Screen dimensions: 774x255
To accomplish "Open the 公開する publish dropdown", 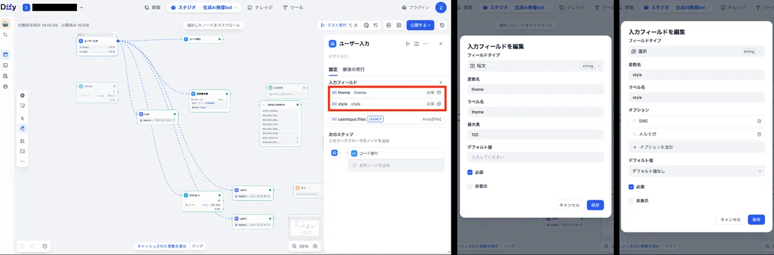I will pyautogui.click(x=421, y=25).
